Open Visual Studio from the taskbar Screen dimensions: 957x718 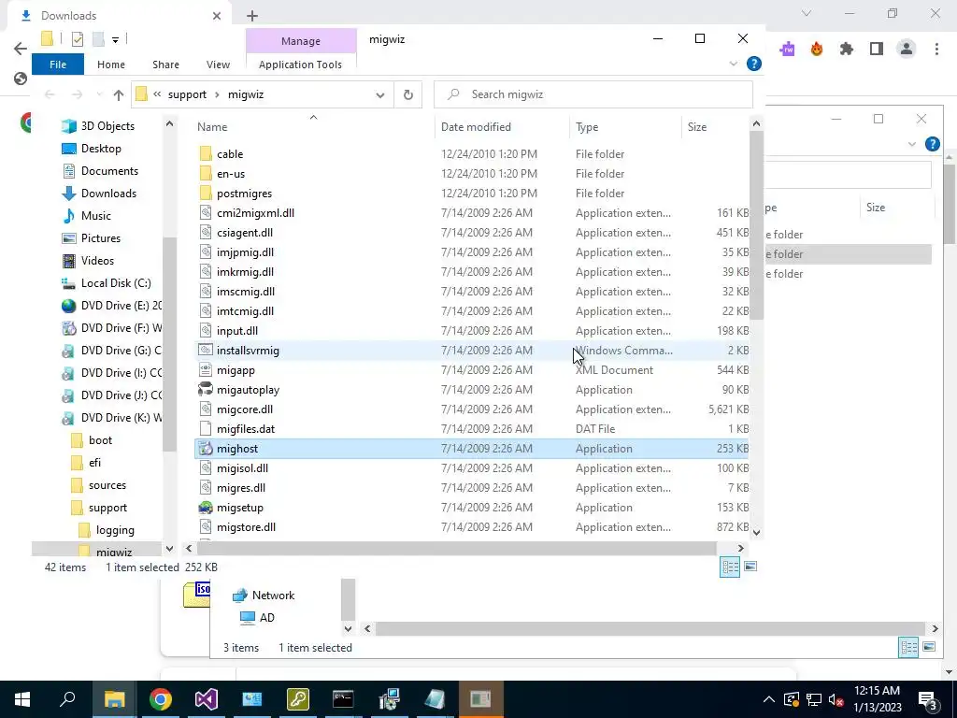pyautogui.click(x=207, y=699)
